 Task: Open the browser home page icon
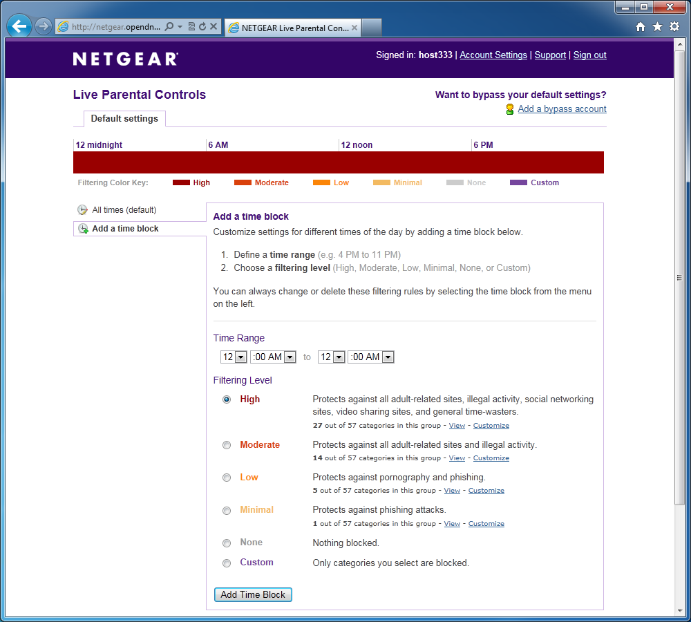click(641, 27)
